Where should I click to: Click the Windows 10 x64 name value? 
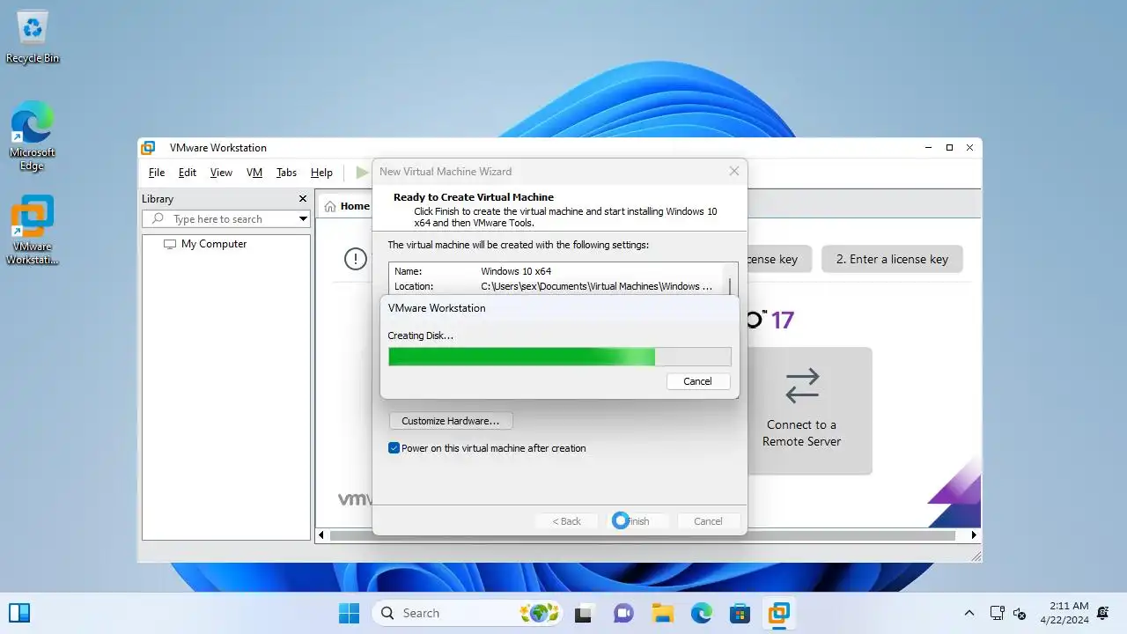point(516,271)
